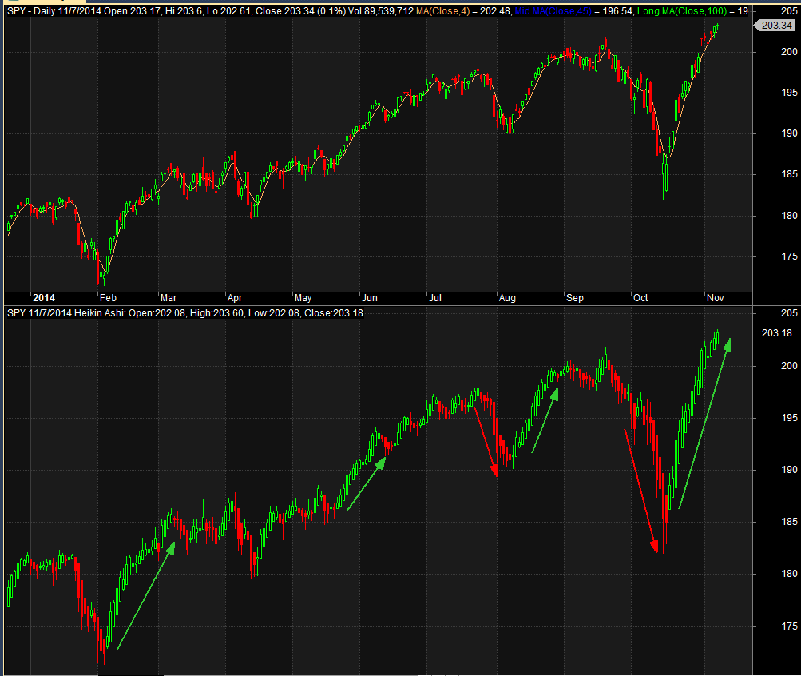Image resolution: width=801 pixels, height=676 pixels.
Task: Click the 2014 label on the date axis
Action: click(44, 297)
